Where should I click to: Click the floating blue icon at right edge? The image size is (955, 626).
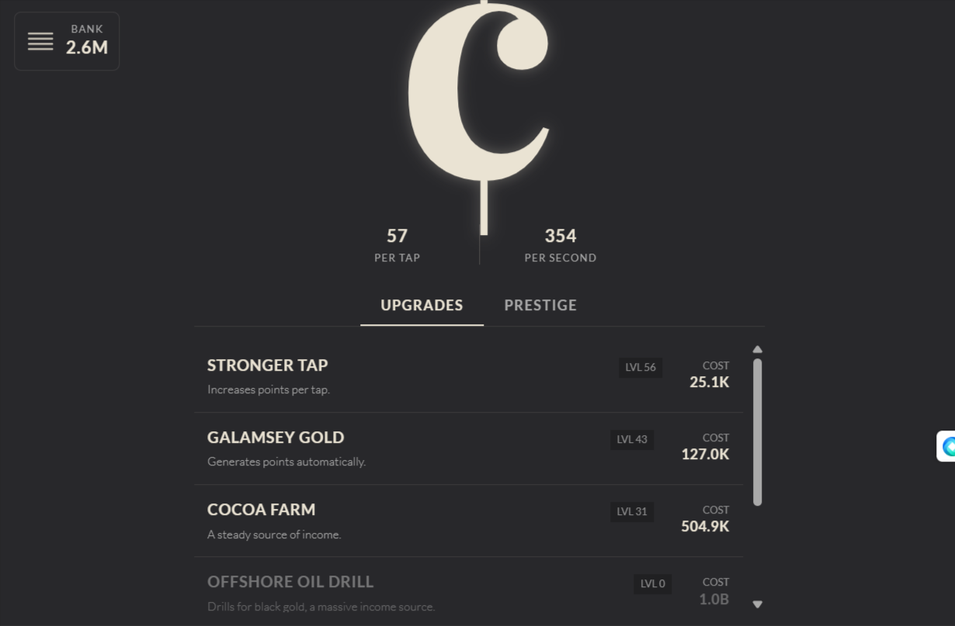[x=947, y=446]
